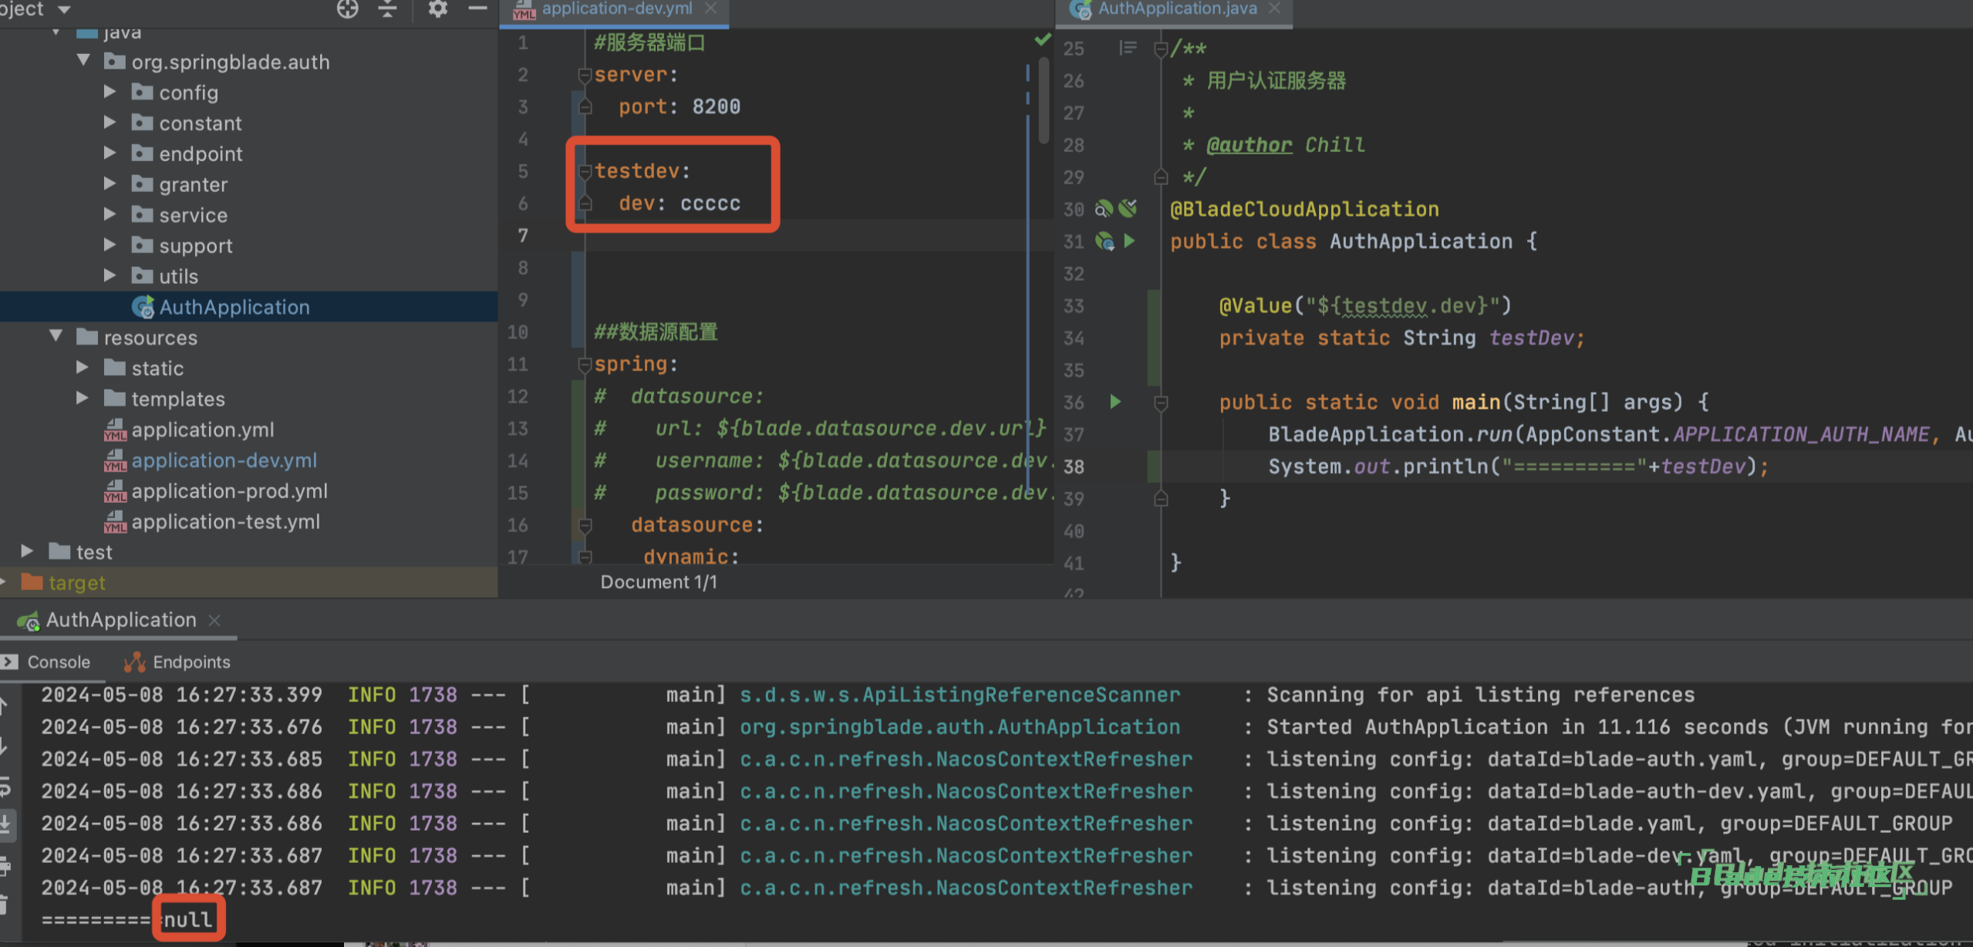This screenshot has width=1973, height=947.
Task: Toggle rendered view icon at line 25
Action: pyautogui.click(x=1128, y=48)
